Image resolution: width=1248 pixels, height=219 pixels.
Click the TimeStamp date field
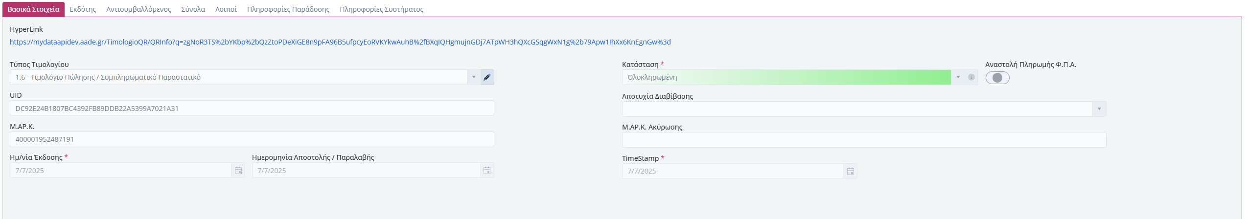pos(733,171)
